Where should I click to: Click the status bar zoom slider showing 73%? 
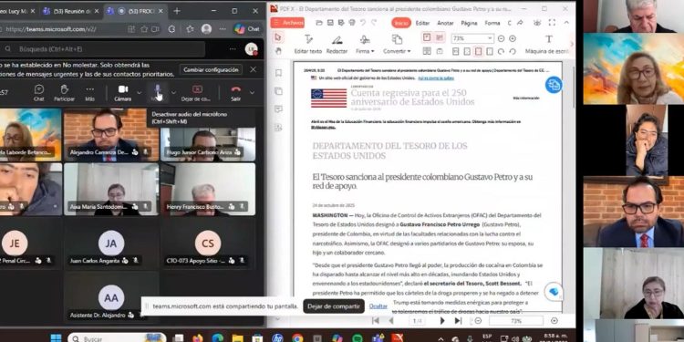click(x=516, y=321)
